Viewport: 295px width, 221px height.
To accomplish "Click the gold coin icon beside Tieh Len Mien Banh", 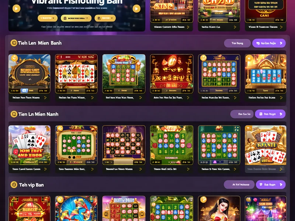I will (x=14, y=43).
